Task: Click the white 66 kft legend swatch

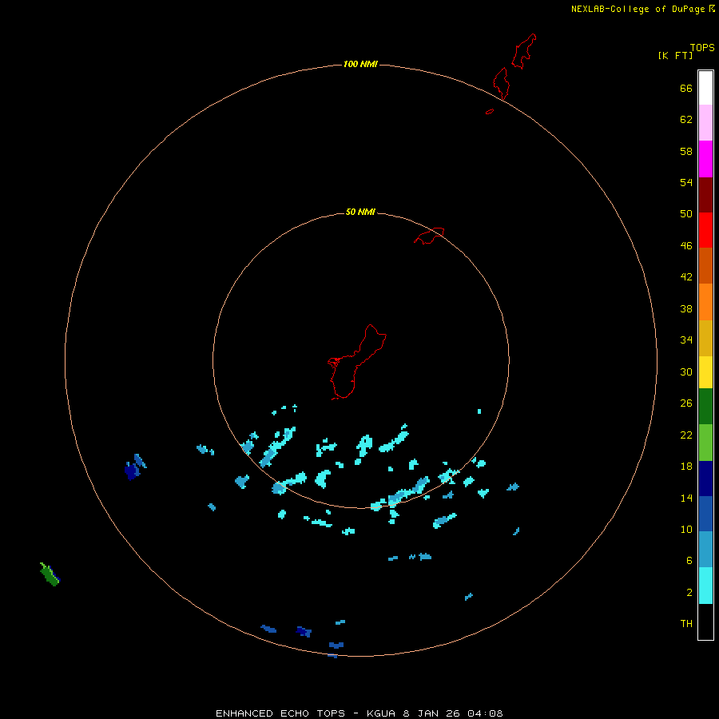Action: click(705, 88)
